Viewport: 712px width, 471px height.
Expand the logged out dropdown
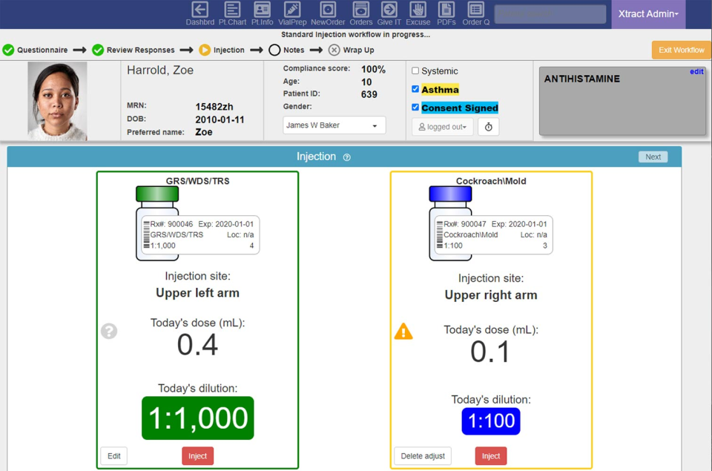click(442, 126)
